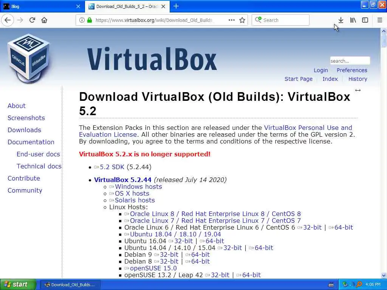Download Debian 8 64-bit package
Screen dimensions: 387x290
[x=200, y=261]
